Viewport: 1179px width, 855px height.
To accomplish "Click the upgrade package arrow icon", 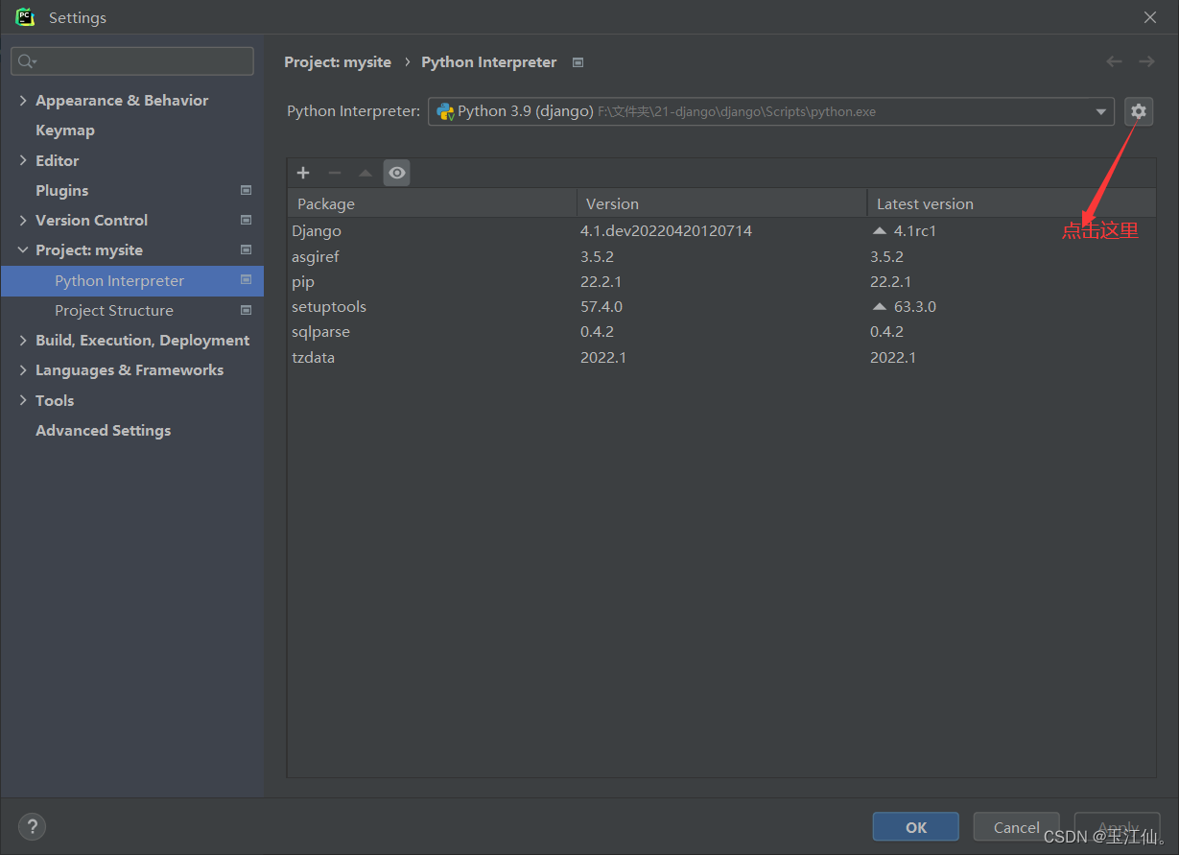I will (x=365, y=173).
